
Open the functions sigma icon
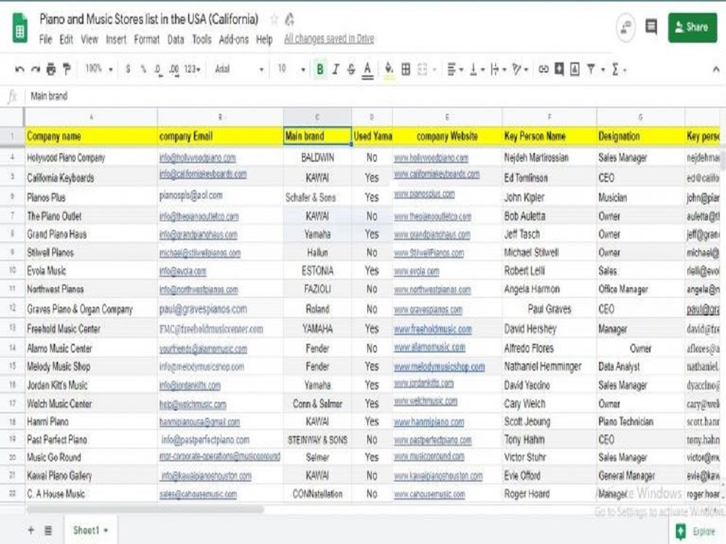pos(616,70)
